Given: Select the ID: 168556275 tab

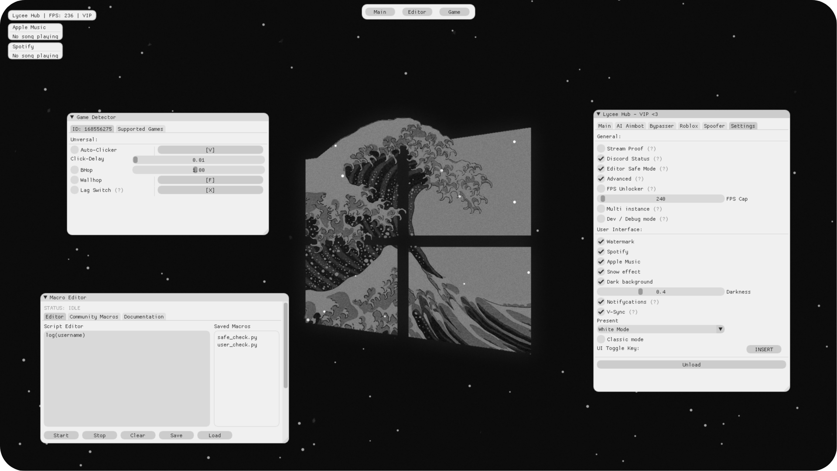Looking at the screenshot, I should pos(92,129).
